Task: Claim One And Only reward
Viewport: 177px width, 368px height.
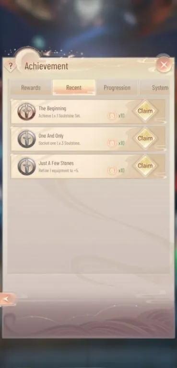Action: point(145,138)
